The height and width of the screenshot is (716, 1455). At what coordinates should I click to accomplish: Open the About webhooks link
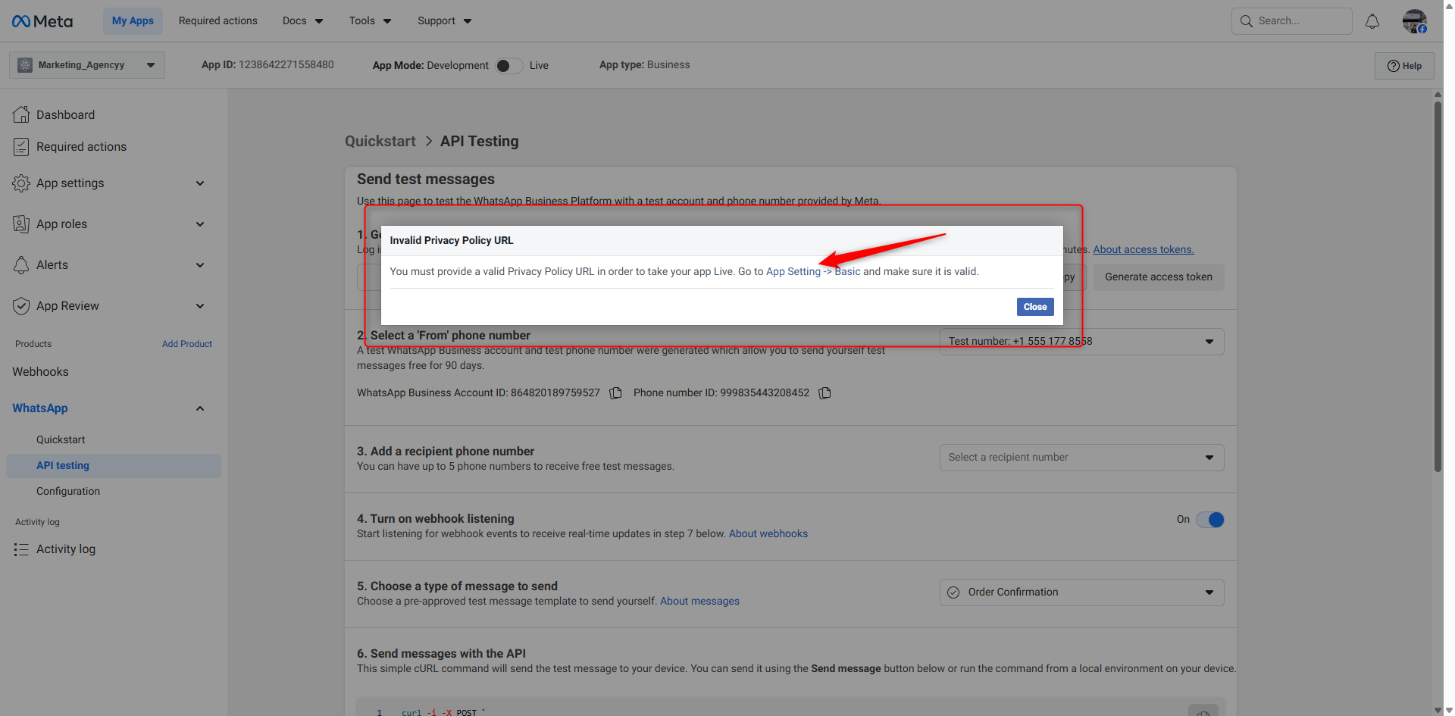[x=768, y=534]
